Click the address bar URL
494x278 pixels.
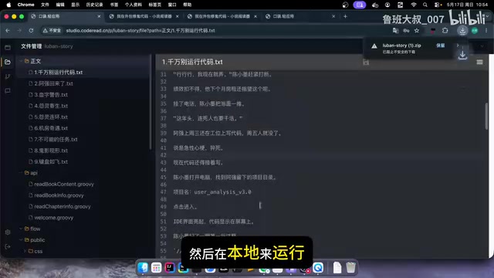[140, 31]
